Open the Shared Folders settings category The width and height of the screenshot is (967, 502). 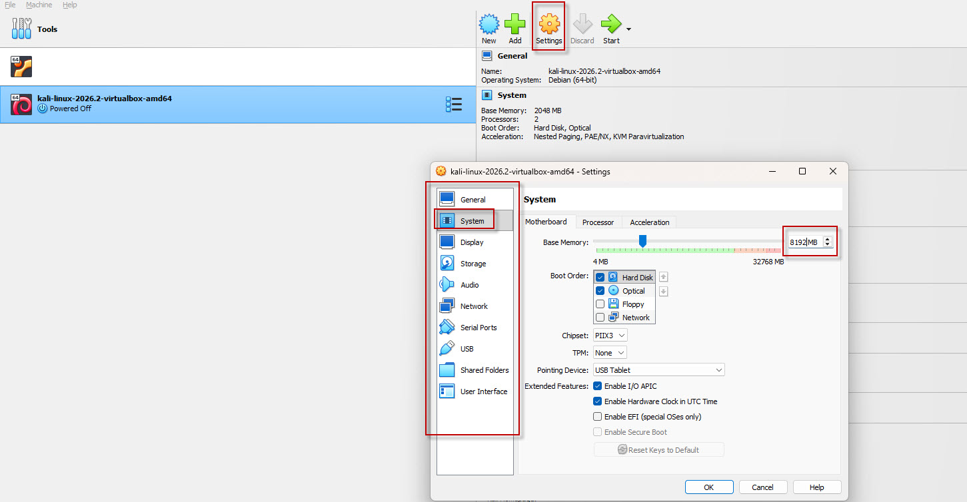[x=475, y=370]
